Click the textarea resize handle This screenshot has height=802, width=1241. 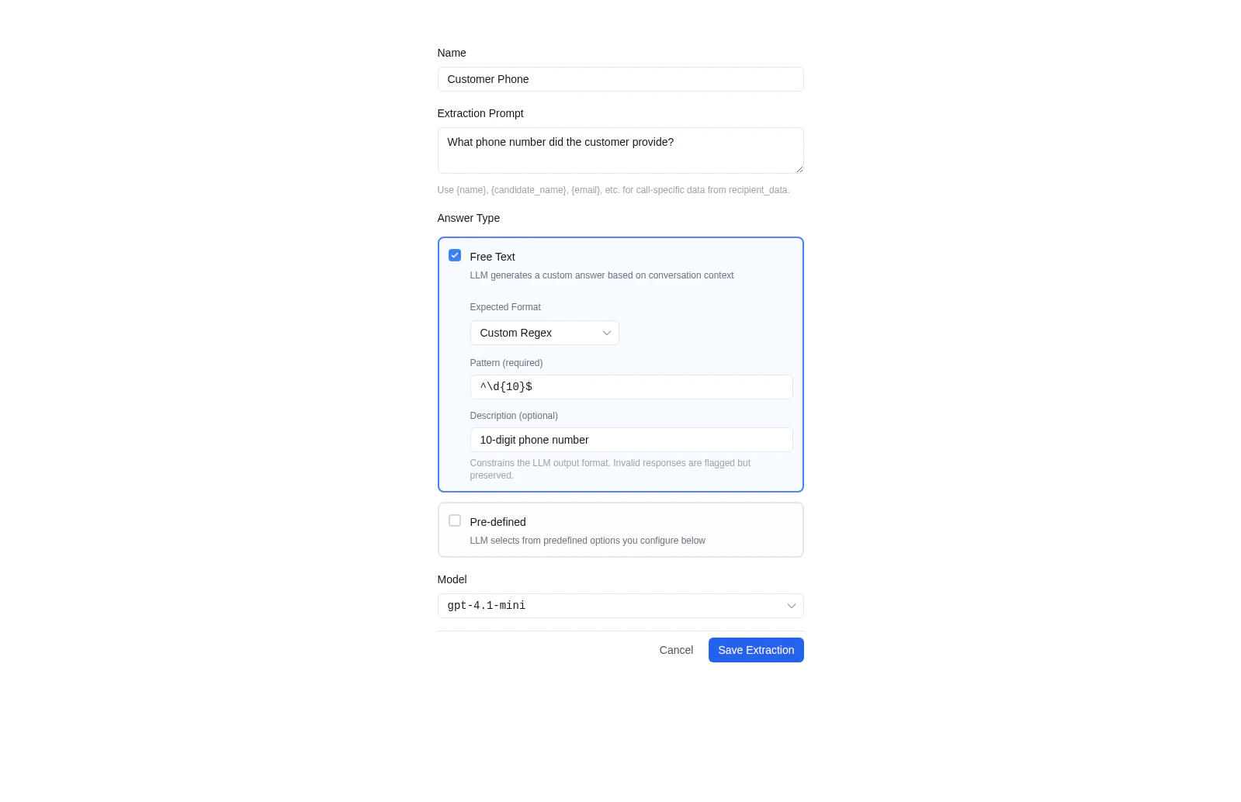coord(799,171)
